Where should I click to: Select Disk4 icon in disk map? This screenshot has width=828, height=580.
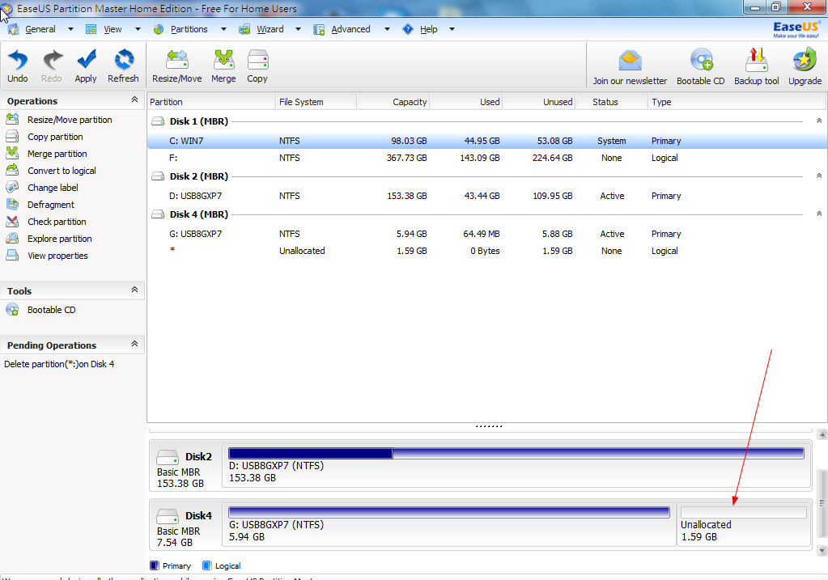[168, 515]
